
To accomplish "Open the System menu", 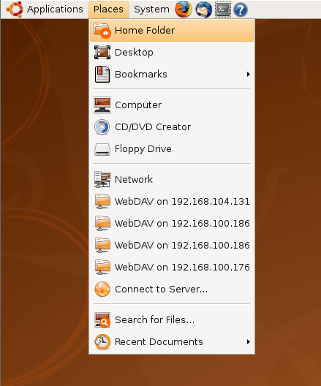I will tap(151, 10).
